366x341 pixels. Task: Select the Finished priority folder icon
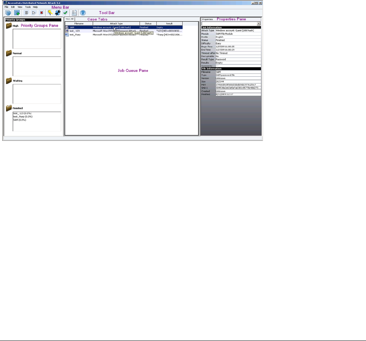(9, 108)
